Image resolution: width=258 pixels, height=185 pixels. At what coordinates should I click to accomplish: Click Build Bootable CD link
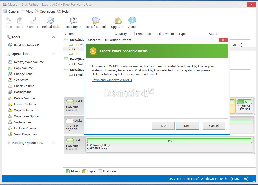[x=27, y=45]
